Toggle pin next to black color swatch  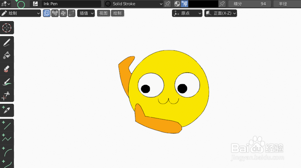[222, 4]
